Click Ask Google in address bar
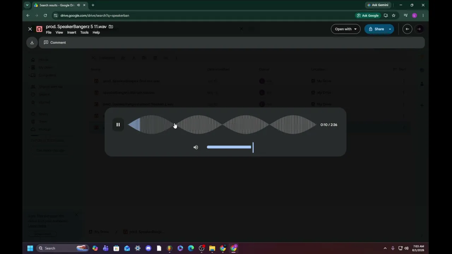The height and width of the screenshot is (254, 452). [x=368, y=16]
